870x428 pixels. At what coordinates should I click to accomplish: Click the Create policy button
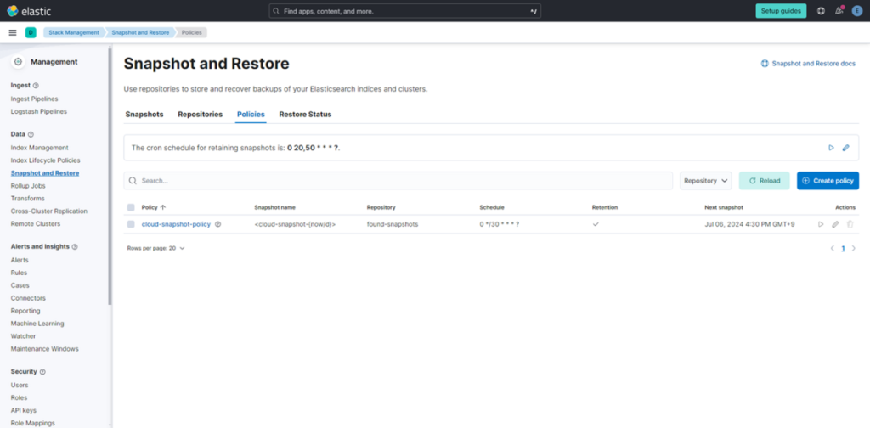point(828,181)
